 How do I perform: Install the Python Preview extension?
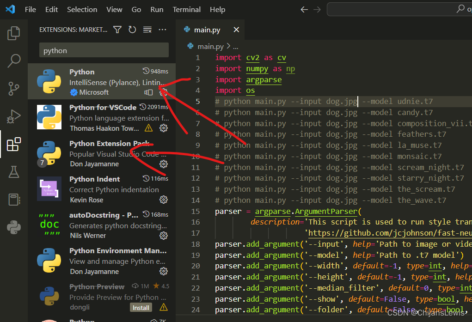pos(141,308)
